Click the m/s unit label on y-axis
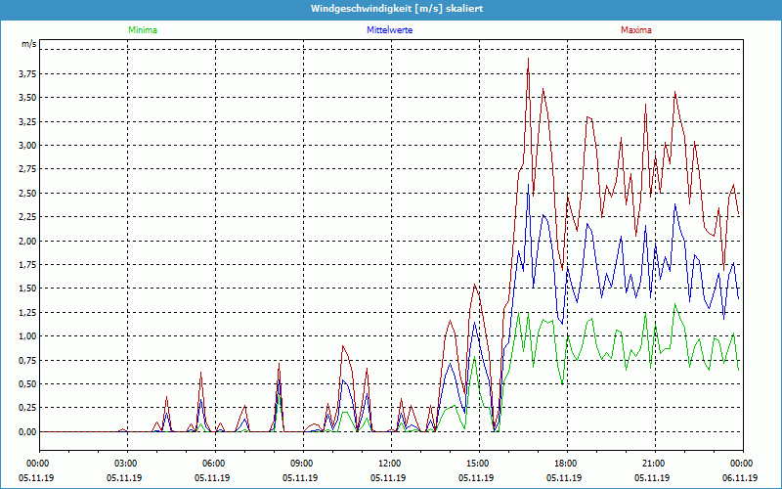Image resolution: width=782 pixels, height=489 pixels. pyautogui.click(x=28, y=45)
